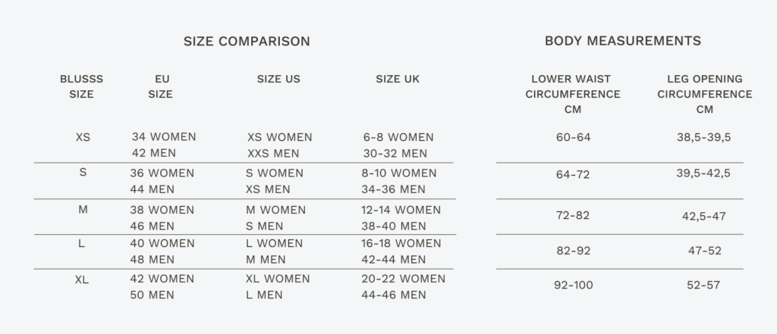
Task: Select the 34 WOMEN EU size cell
Action: (x=163, y=137)
